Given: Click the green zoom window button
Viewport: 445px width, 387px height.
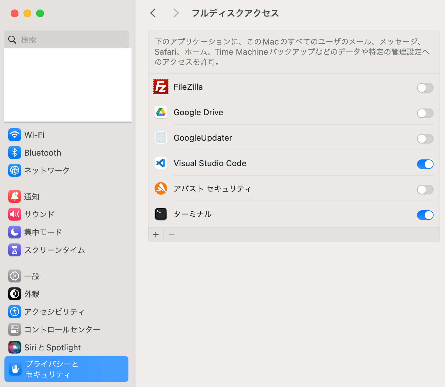Looking at the screenshot, I should click(x=40, y=13).
